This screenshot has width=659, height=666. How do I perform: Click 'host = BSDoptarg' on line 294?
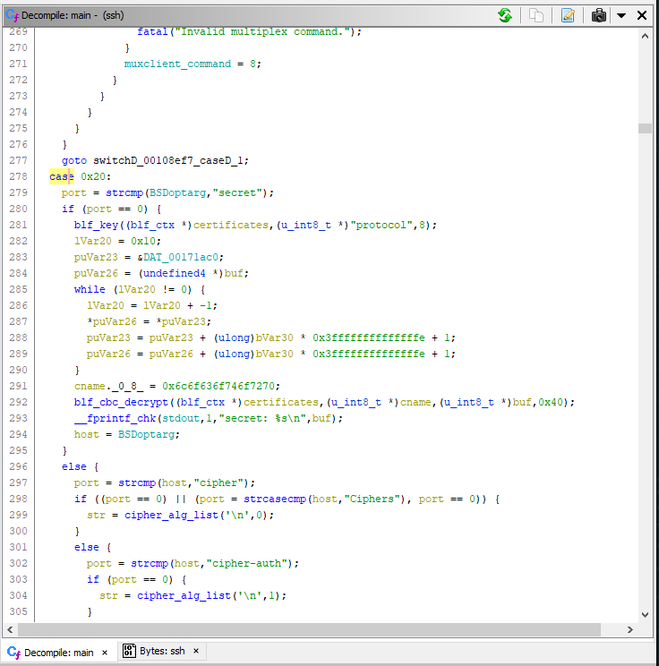126,434
